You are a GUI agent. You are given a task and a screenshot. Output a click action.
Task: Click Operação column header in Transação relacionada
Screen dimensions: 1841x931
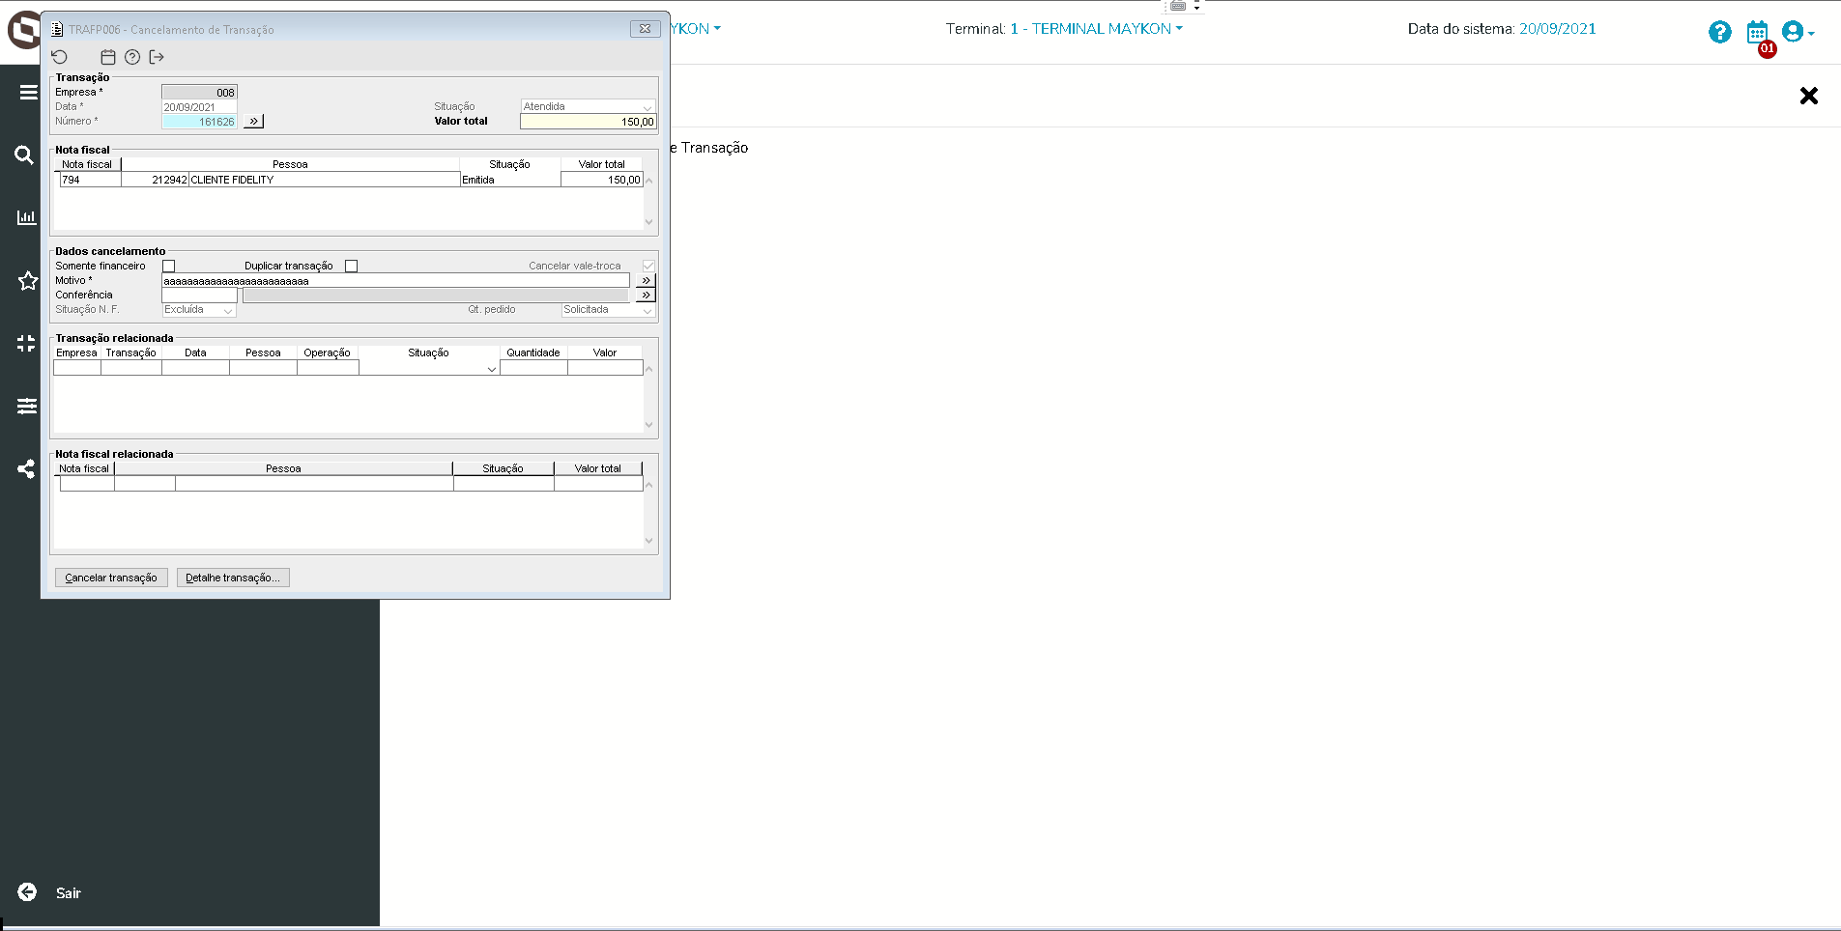pyautogui.click(x=327, y=353)
